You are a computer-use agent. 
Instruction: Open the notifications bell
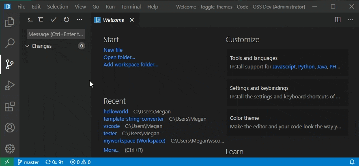pyautogui.click(x=352, y=162)
